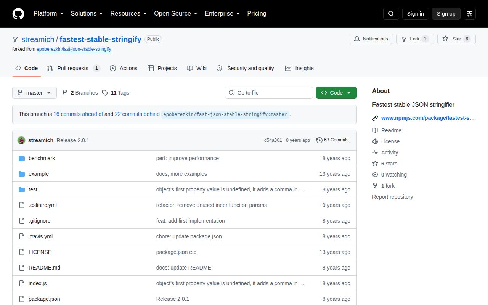Expand the Enterprise menu
The width and height of the screenshot is (488, 305).
coord(222,14)
